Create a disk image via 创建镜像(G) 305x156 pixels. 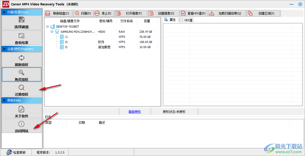[163, 13]
